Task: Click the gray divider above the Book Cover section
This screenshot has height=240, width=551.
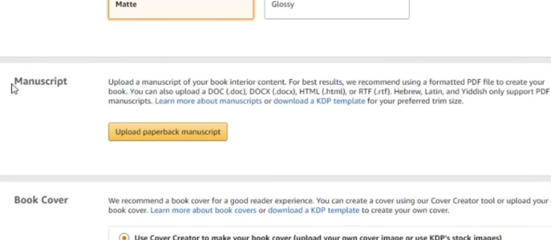Action: coord(275,178)
